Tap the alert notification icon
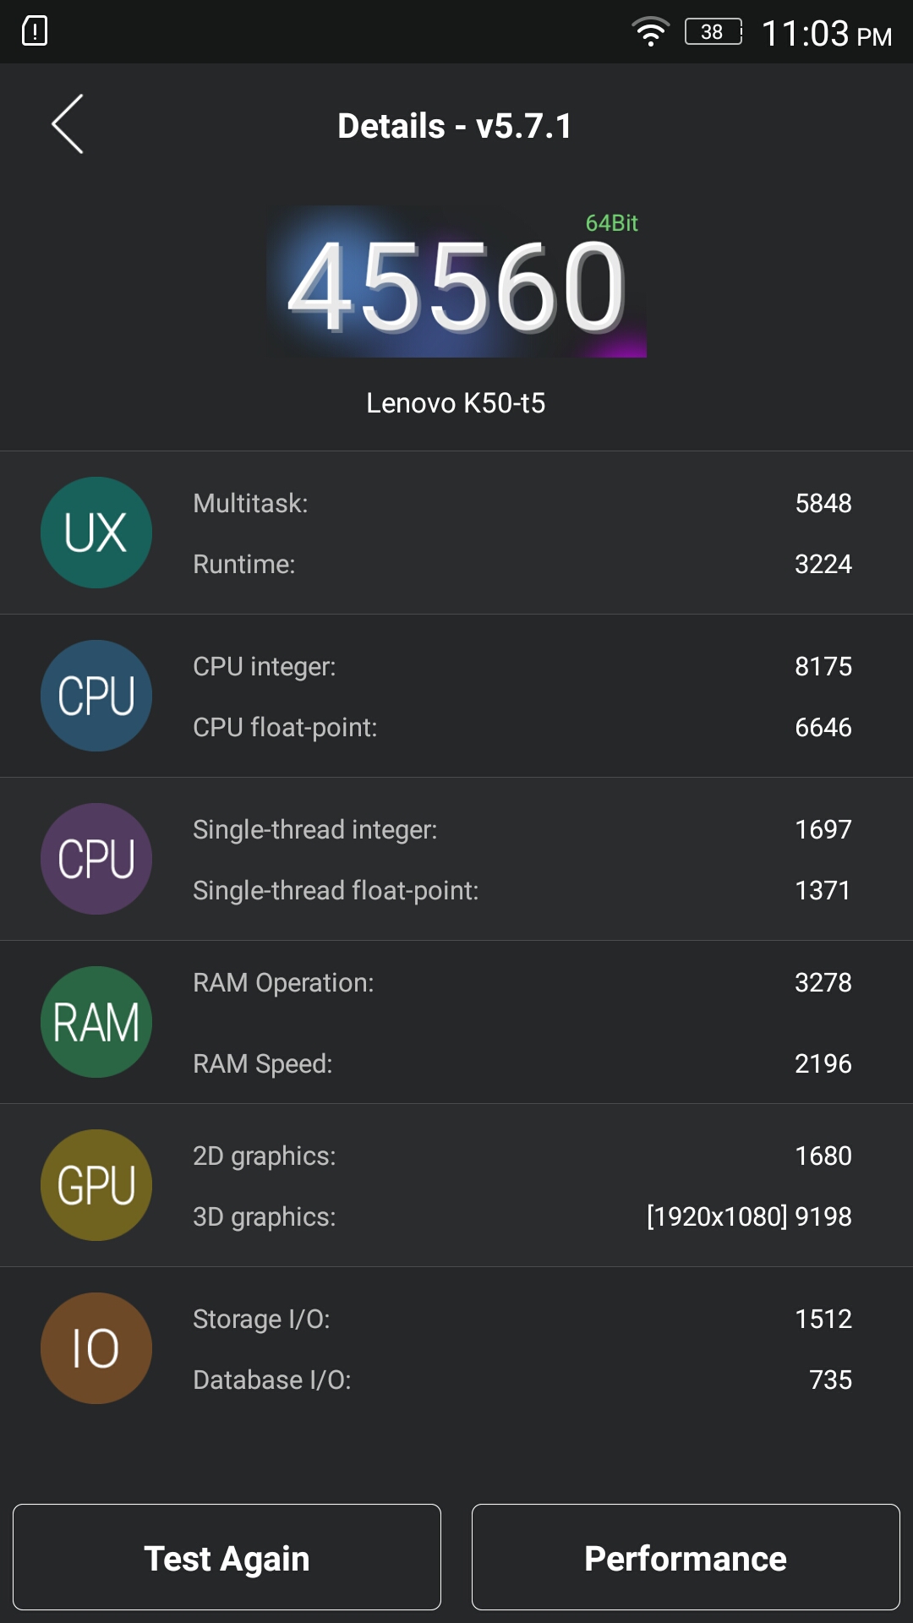913x1623 pixels. (35, 31)
